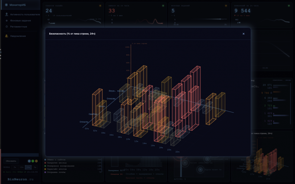Click the Откатов 24 label
Image resolution: width=295 pixels, height=184 pixels.
click(x=116, y=174)
